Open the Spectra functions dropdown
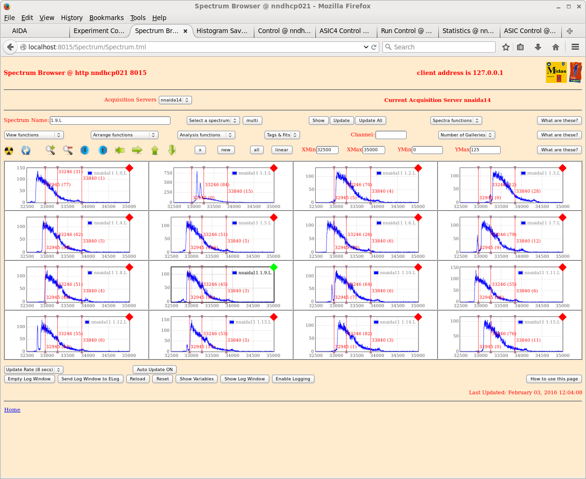Viewport: 586px width, 479px height. 456,121
